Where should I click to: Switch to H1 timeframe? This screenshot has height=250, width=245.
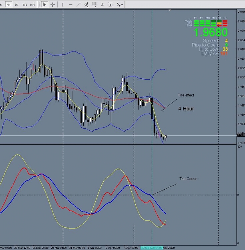pyautogui.click(x=1, y=5)
